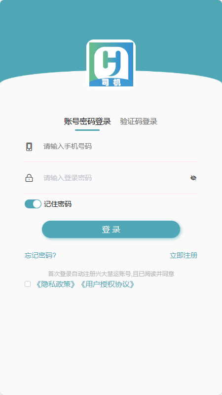The height and width of the screenshot is (395, 222).
Task: Check the agreement checkbox before 隐私政策
Action: (x=28, y=284)
